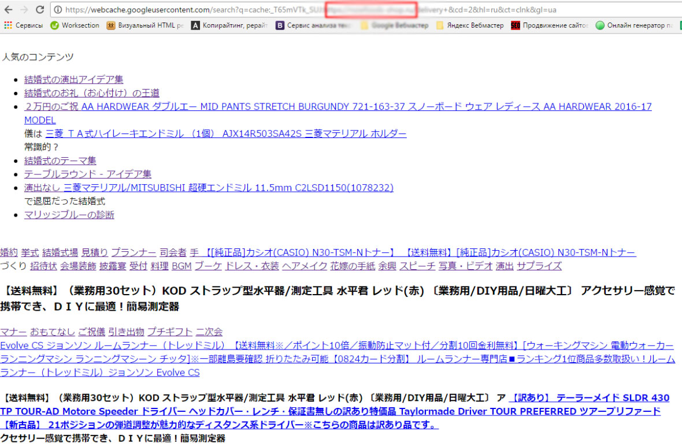Screen dimensions: 682x446
Task: Open the Worksection bookmark
Action: point(75,25)
